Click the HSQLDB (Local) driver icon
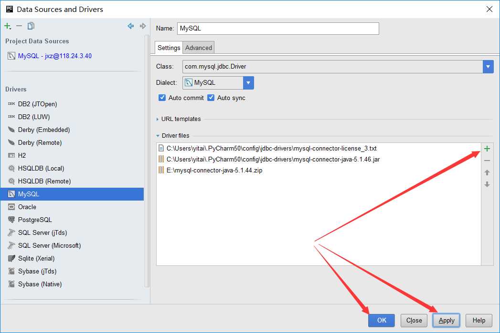Screen dimensions: 500x333 (x=11, y=168)
